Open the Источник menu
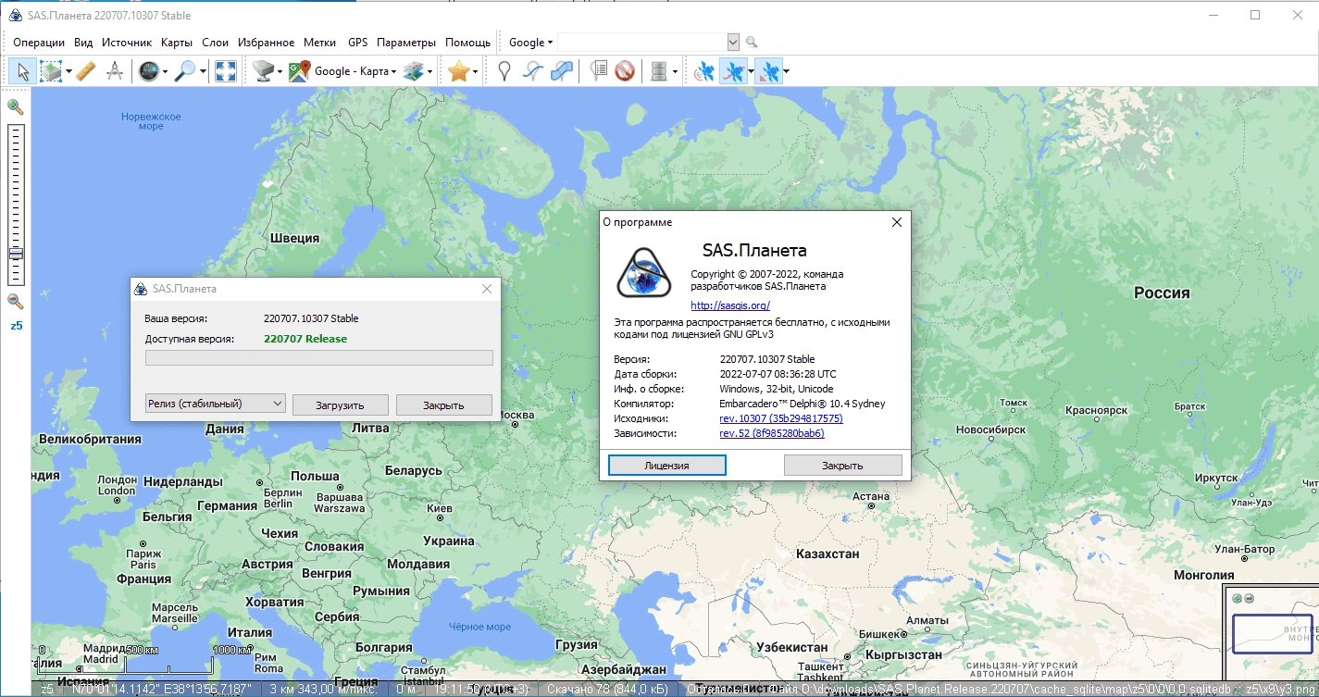Image resolution: width=1319 pixels, height=697 pixels. (x=127, y=43)
